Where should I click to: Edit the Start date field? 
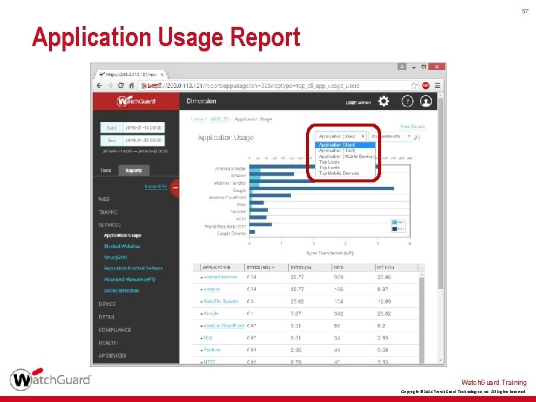(x=144, y=127)
